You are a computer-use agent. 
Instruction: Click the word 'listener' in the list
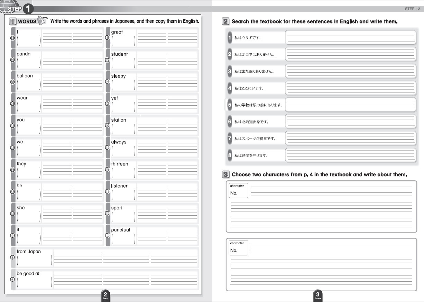coord(119,186)
